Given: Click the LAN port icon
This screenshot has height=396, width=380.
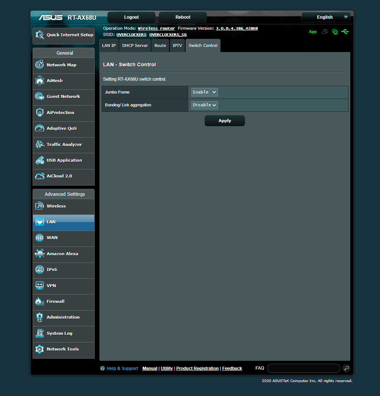Looking at the screenshot, I should pyautogui.click(x=40, y=222).
